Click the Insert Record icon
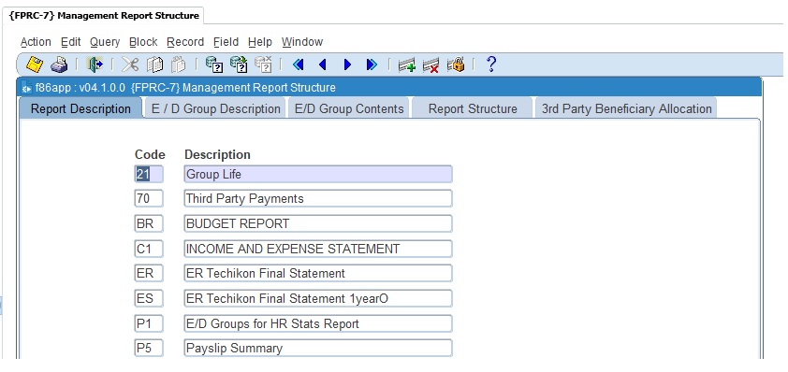 tap(406, 64)
